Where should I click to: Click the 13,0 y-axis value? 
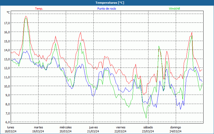pos(7,59)
